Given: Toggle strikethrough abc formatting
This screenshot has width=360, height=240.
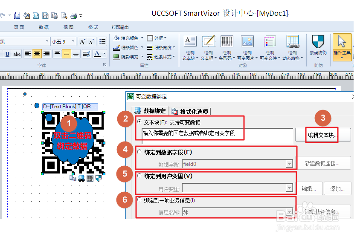Looking at the screenshot, I should pos(17,54).
